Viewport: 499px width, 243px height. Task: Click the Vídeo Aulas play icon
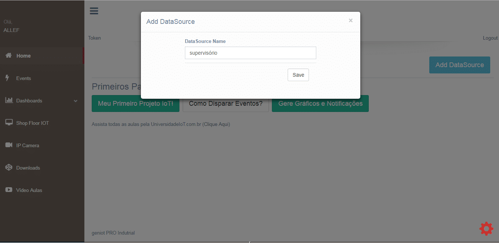[9, 190]
